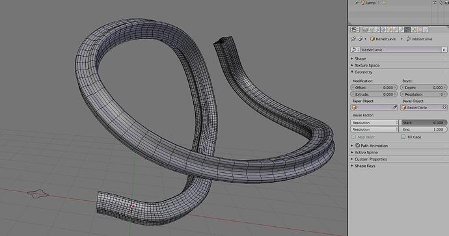This screenshot has height=236, width=449.
Task: Toggle Lamp visibility eye icon in outliner
Action: 435,3
